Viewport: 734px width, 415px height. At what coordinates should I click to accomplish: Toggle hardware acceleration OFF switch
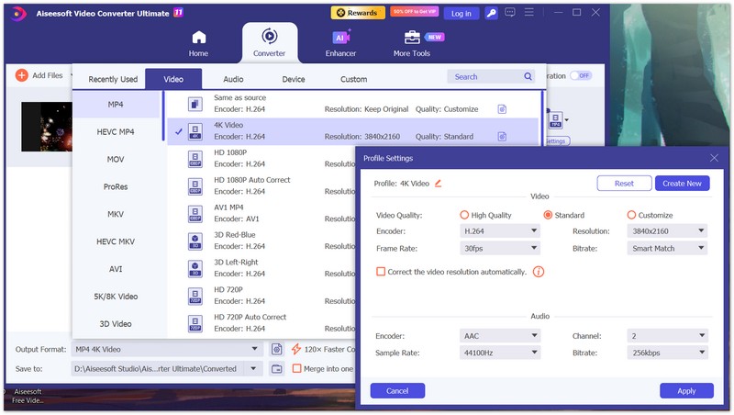(x=581, y=75)
